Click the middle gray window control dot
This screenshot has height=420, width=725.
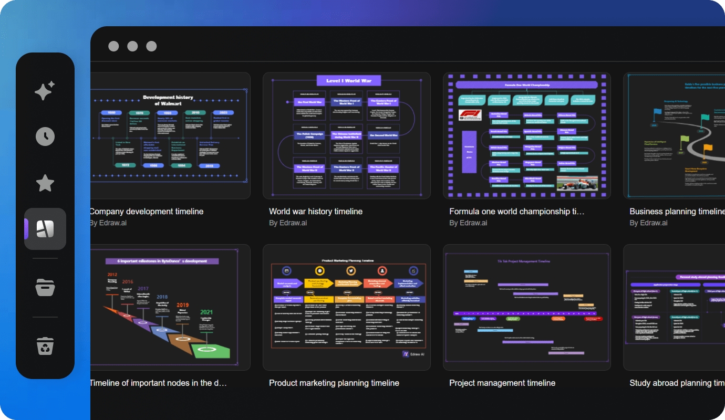(x=132, y=46)
